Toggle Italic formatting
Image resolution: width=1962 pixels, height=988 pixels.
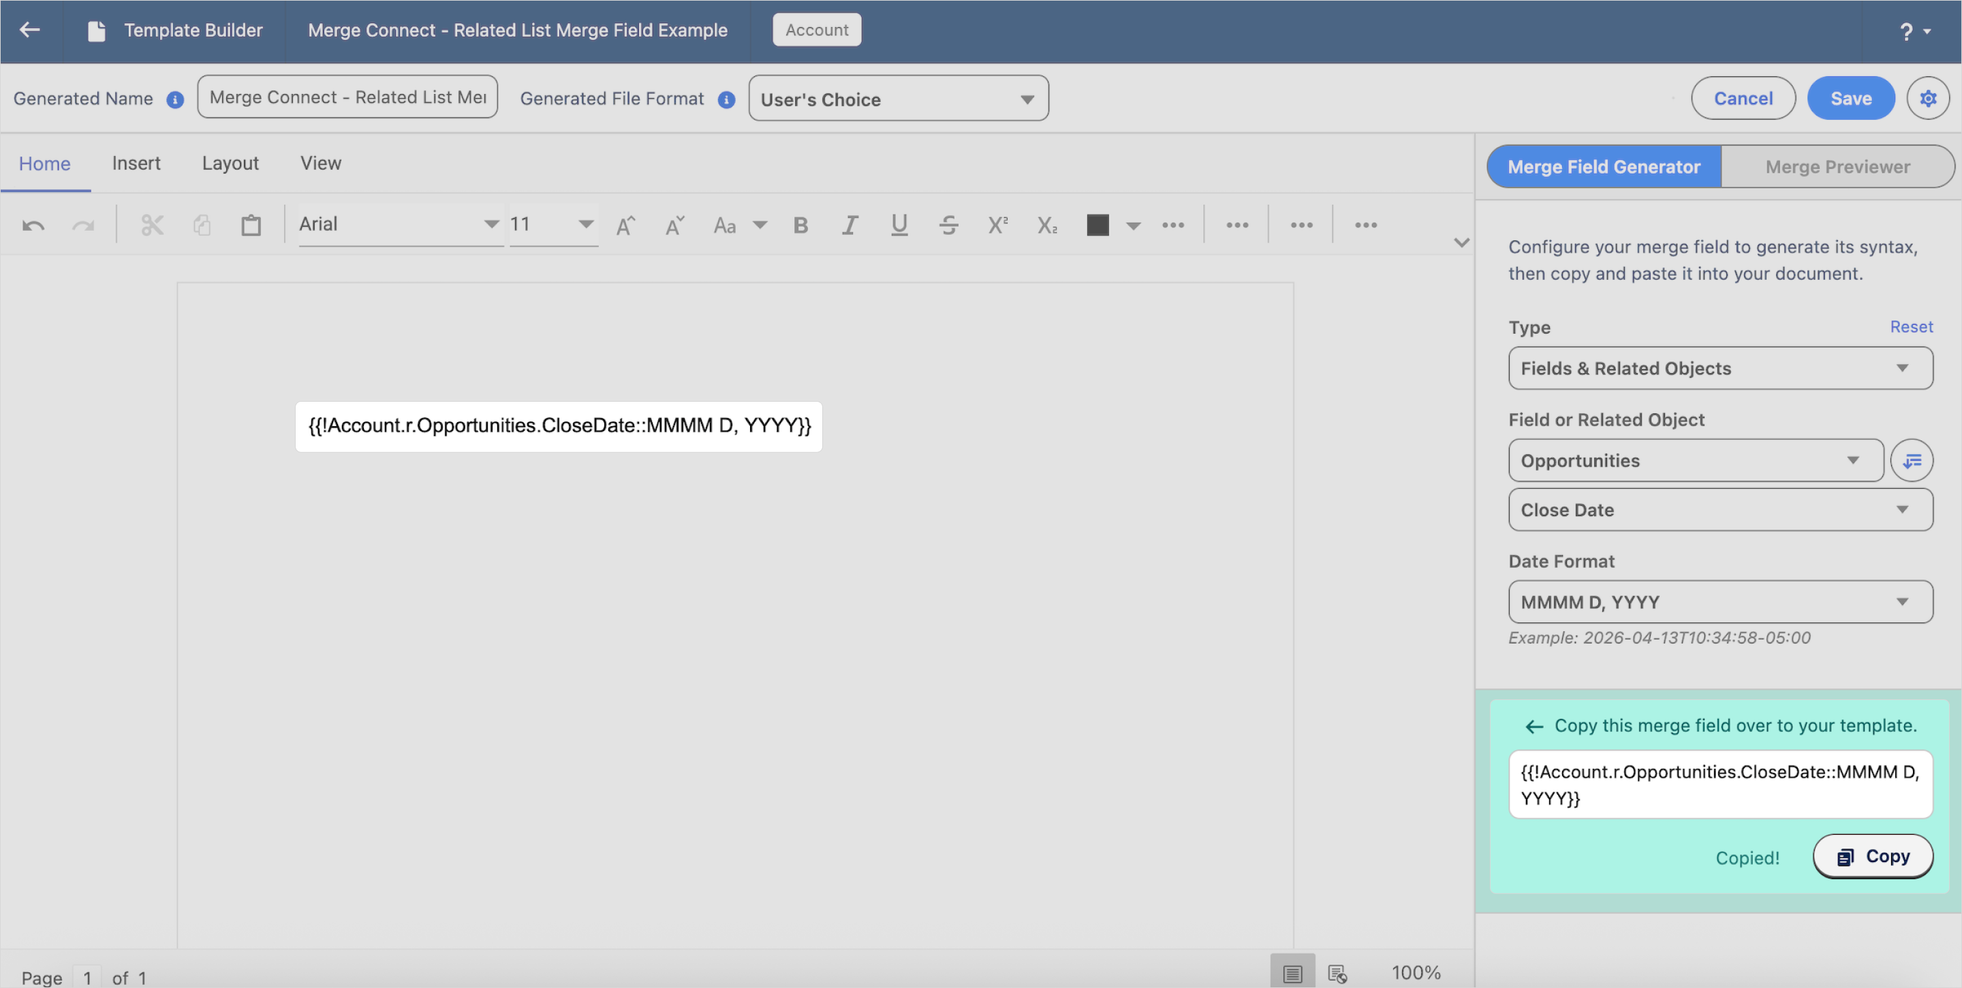coord(850,225)
